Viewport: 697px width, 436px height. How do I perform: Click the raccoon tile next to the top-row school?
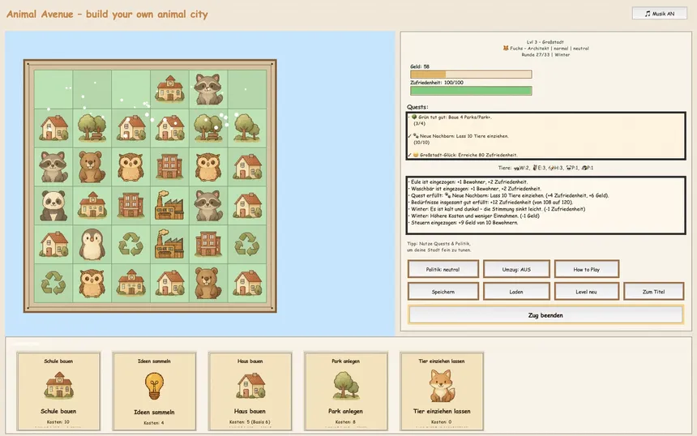pyautogui.click(x=208, y=88)
